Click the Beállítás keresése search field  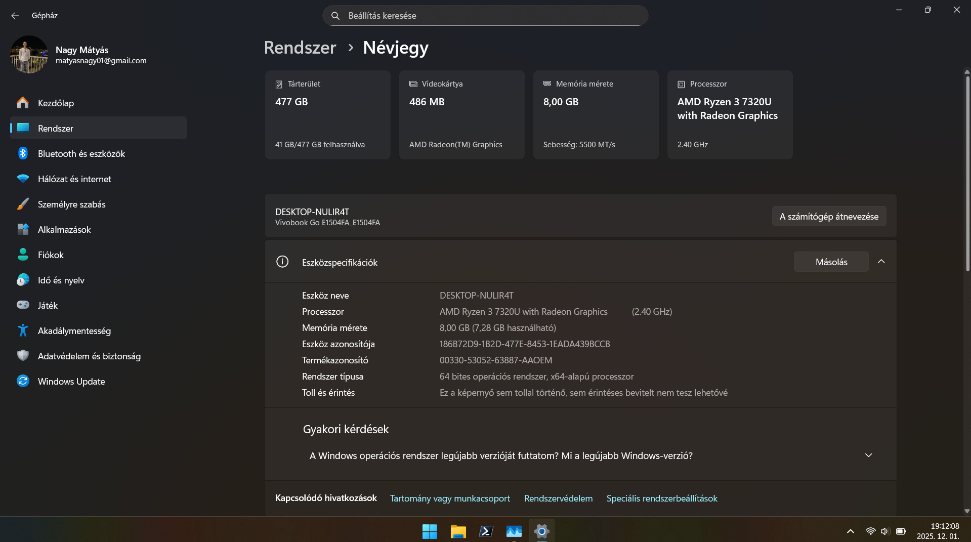pyautogui.click(x=485, y=16)
